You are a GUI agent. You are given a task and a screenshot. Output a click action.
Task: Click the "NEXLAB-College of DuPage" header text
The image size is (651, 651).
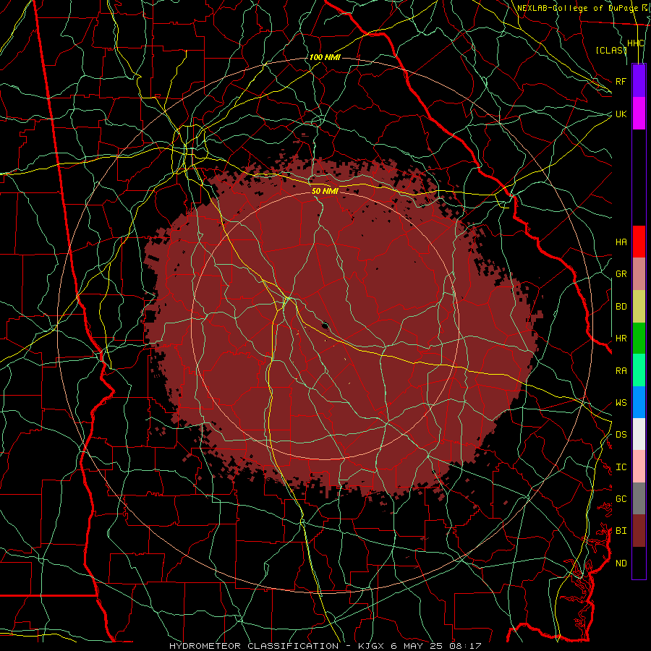[x=577, y=8]
